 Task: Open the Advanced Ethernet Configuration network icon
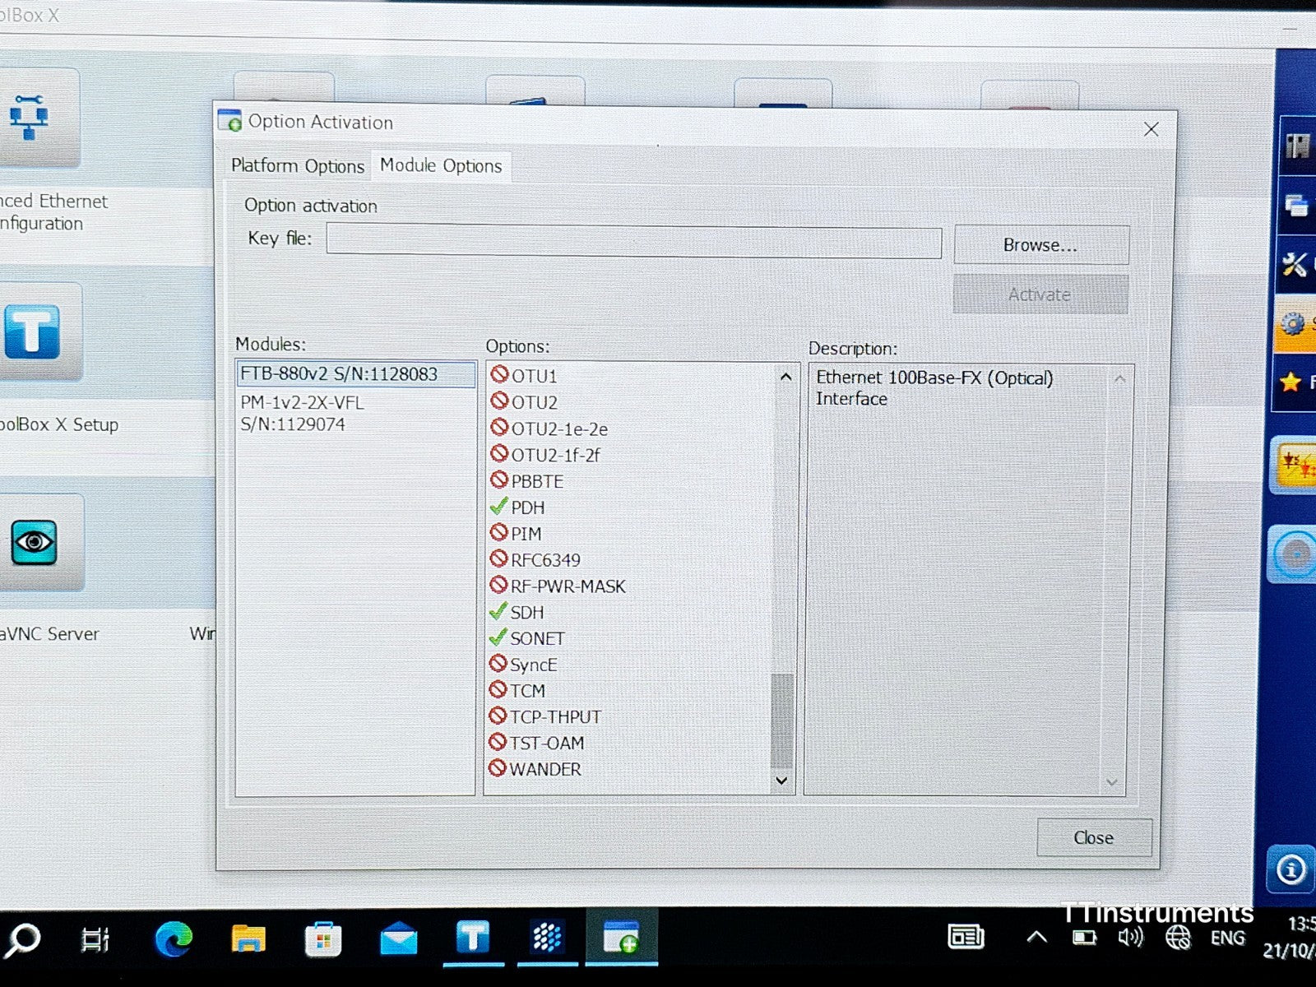click(33, 118)
